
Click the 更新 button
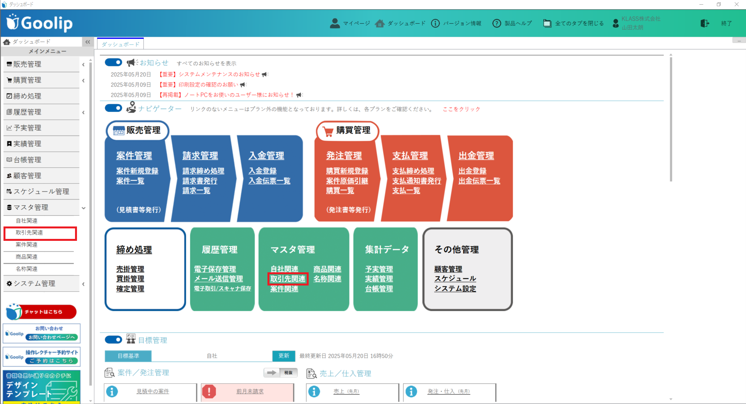coord(284,356)
